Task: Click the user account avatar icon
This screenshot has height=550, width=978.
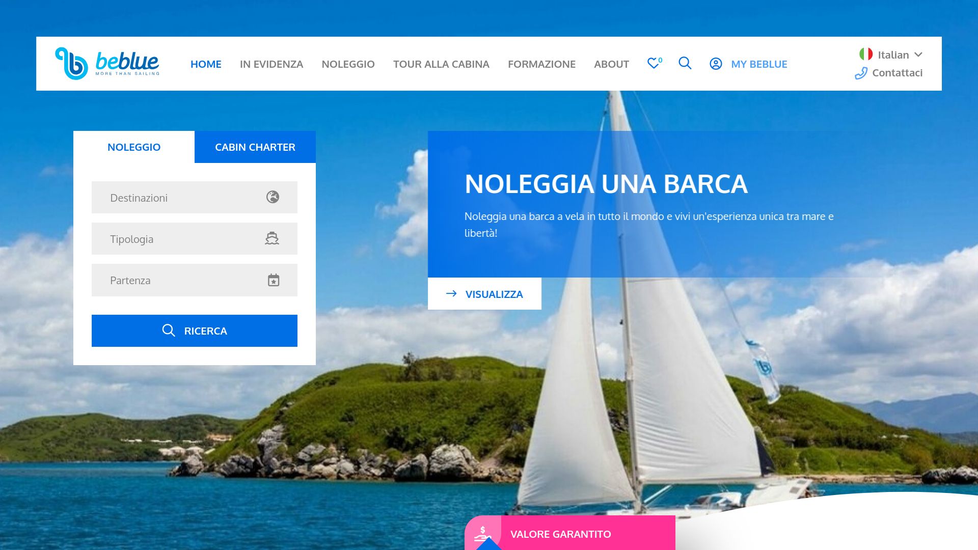Action: [x=716, y=64]
